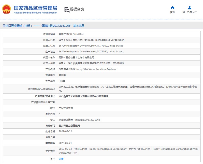Click 产品储存条件及有效期 label
This screenshot has height=164, width=203.
coord(43,102)
